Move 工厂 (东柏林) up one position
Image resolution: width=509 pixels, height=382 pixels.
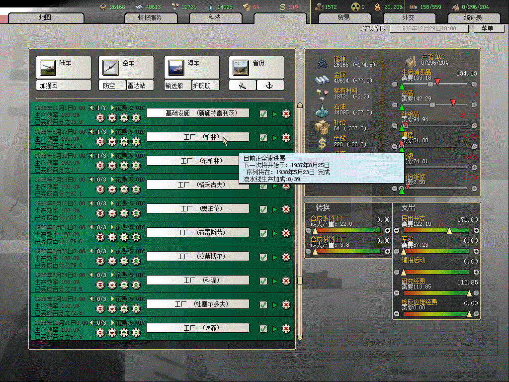(x=124, y=165)
